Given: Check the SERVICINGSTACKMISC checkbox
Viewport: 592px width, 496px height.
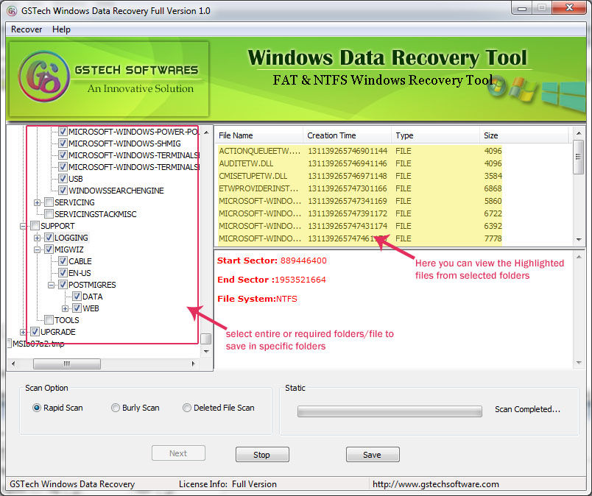Looking at the screenshot, I should point(49,214).
